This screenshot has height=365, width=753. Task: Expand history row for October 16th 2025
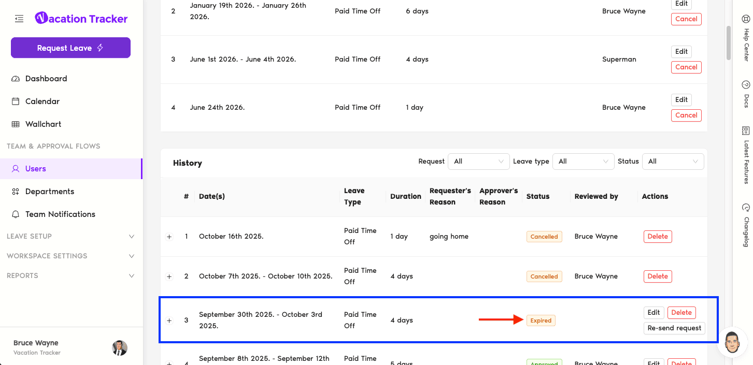[169, 237]
